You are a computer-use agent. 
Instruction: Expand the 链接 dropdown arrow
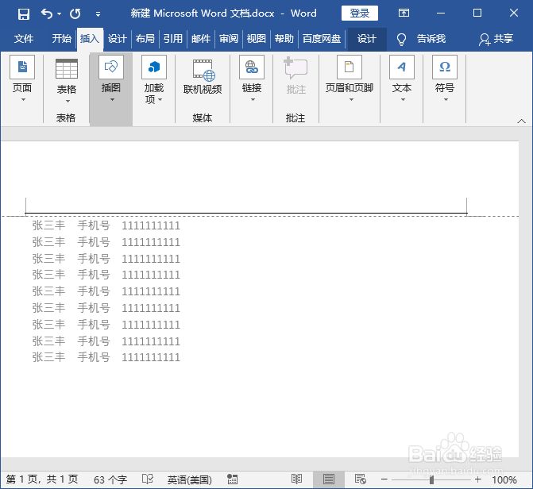click(x=253, y=100)
